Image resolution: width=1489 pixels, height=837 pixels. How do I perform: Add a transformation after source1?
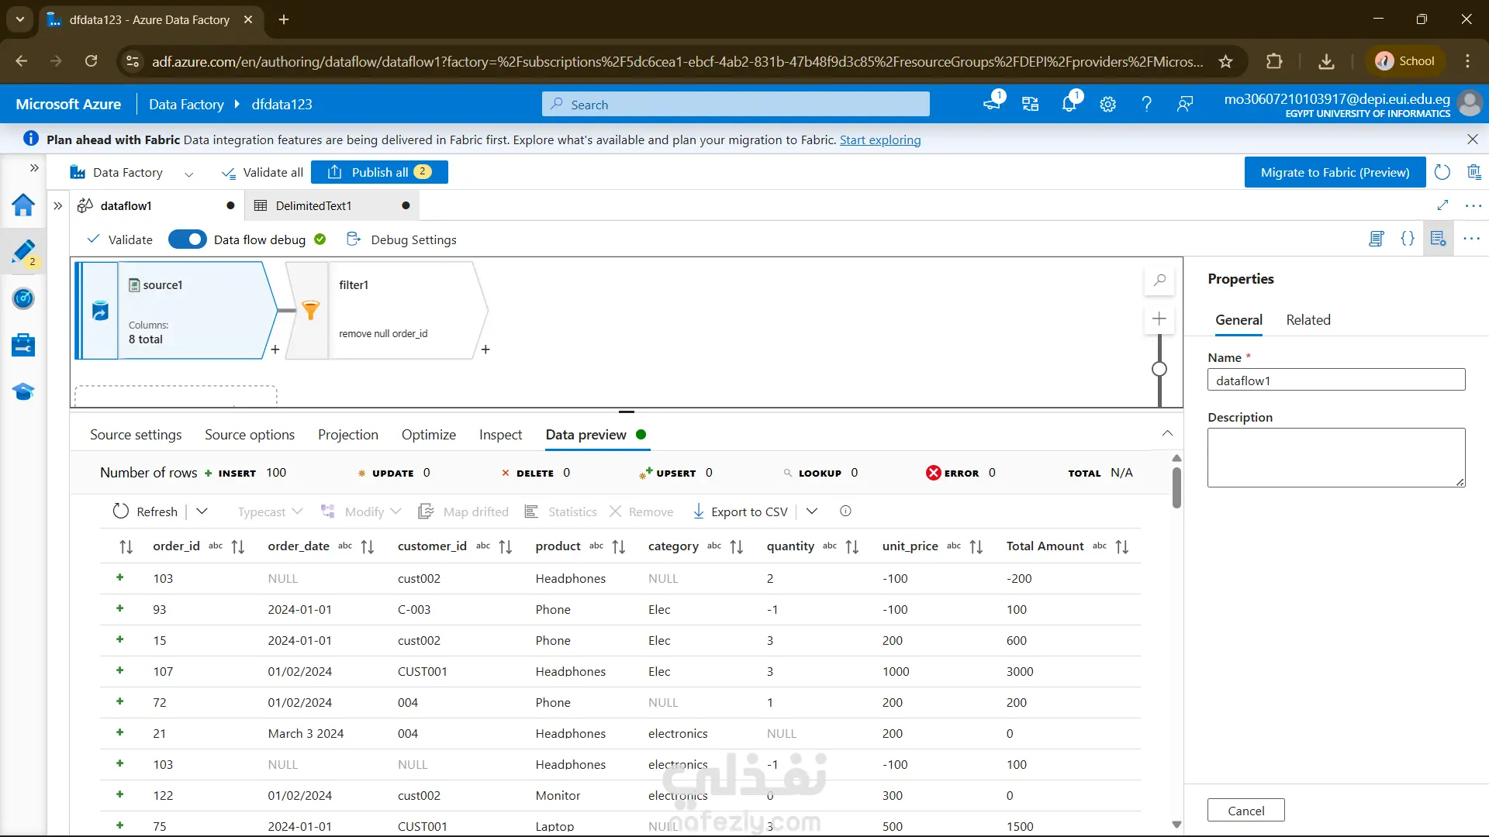tap(275, 350)
